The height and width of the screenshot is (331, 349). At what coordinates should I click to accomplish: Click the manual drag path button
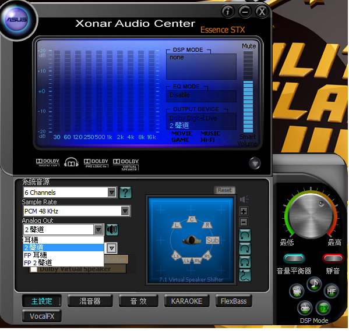(x=245, y=276)
